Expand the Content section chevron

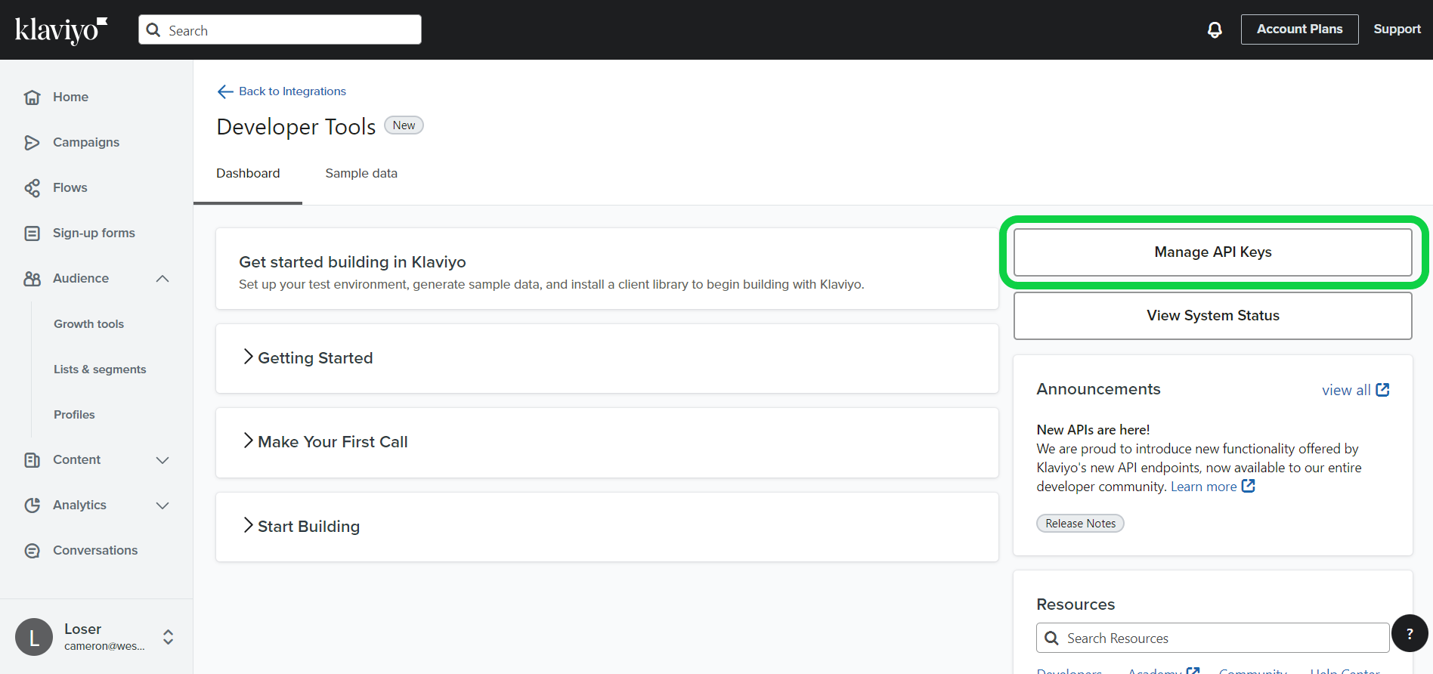162,459
